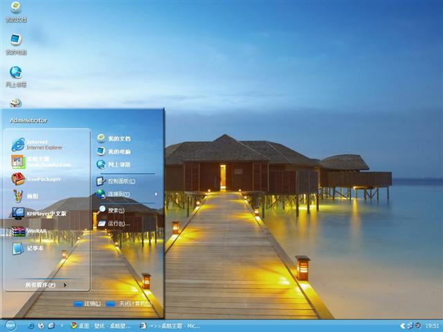Click the second quick launch icon
This screenshot has height=332, width=443.
click(x=42, y=326)
